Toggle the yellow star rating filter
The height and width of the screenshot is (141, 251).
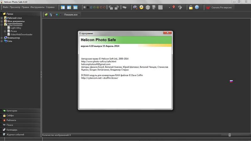[98, 7]
